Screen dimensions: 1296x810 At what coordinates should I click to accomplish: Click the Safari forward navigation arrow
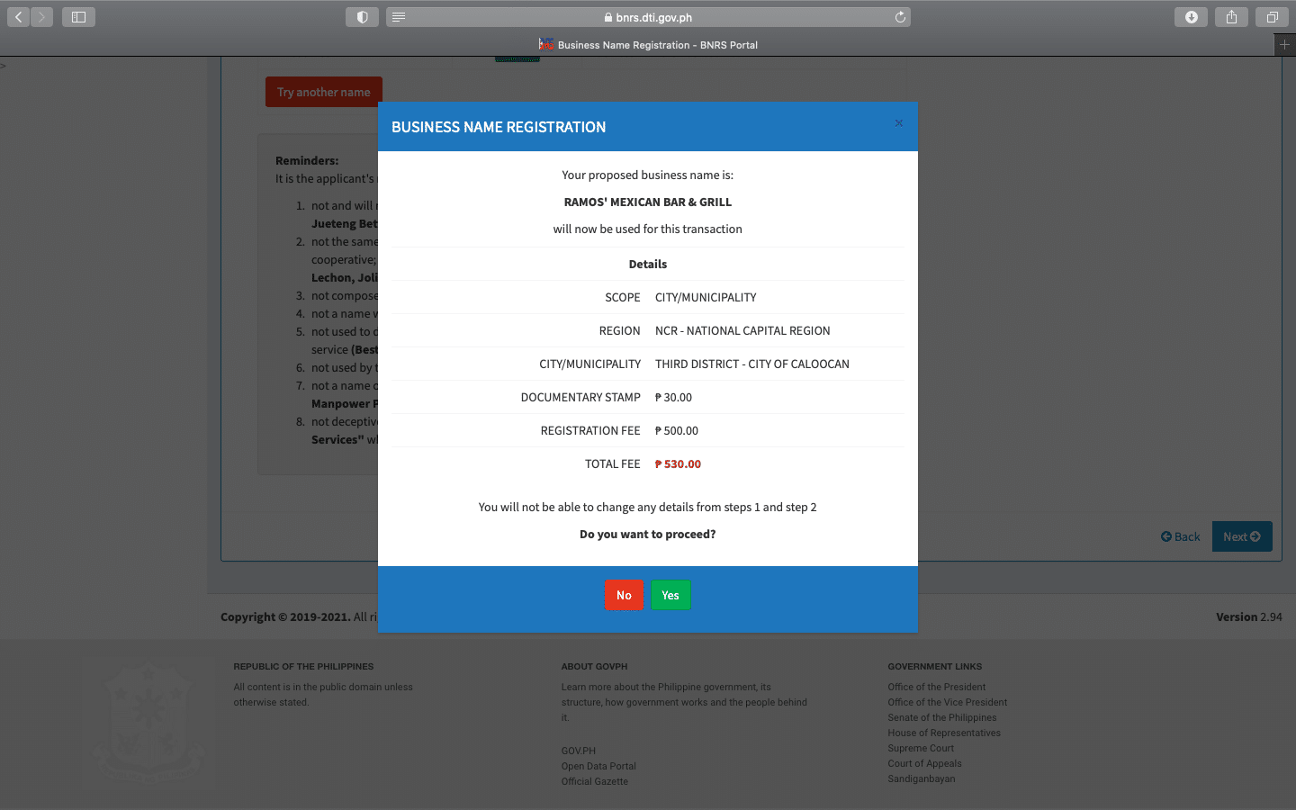tap(41, 17)
